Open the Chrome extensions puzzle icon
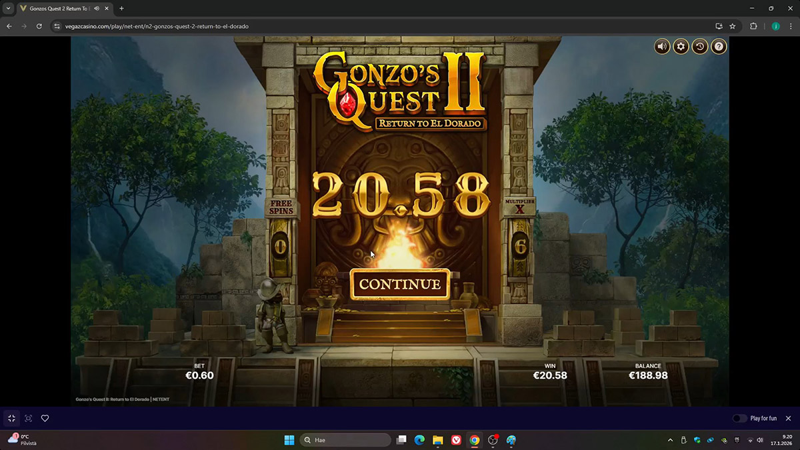800x450 pixels. tap(753, 26)
